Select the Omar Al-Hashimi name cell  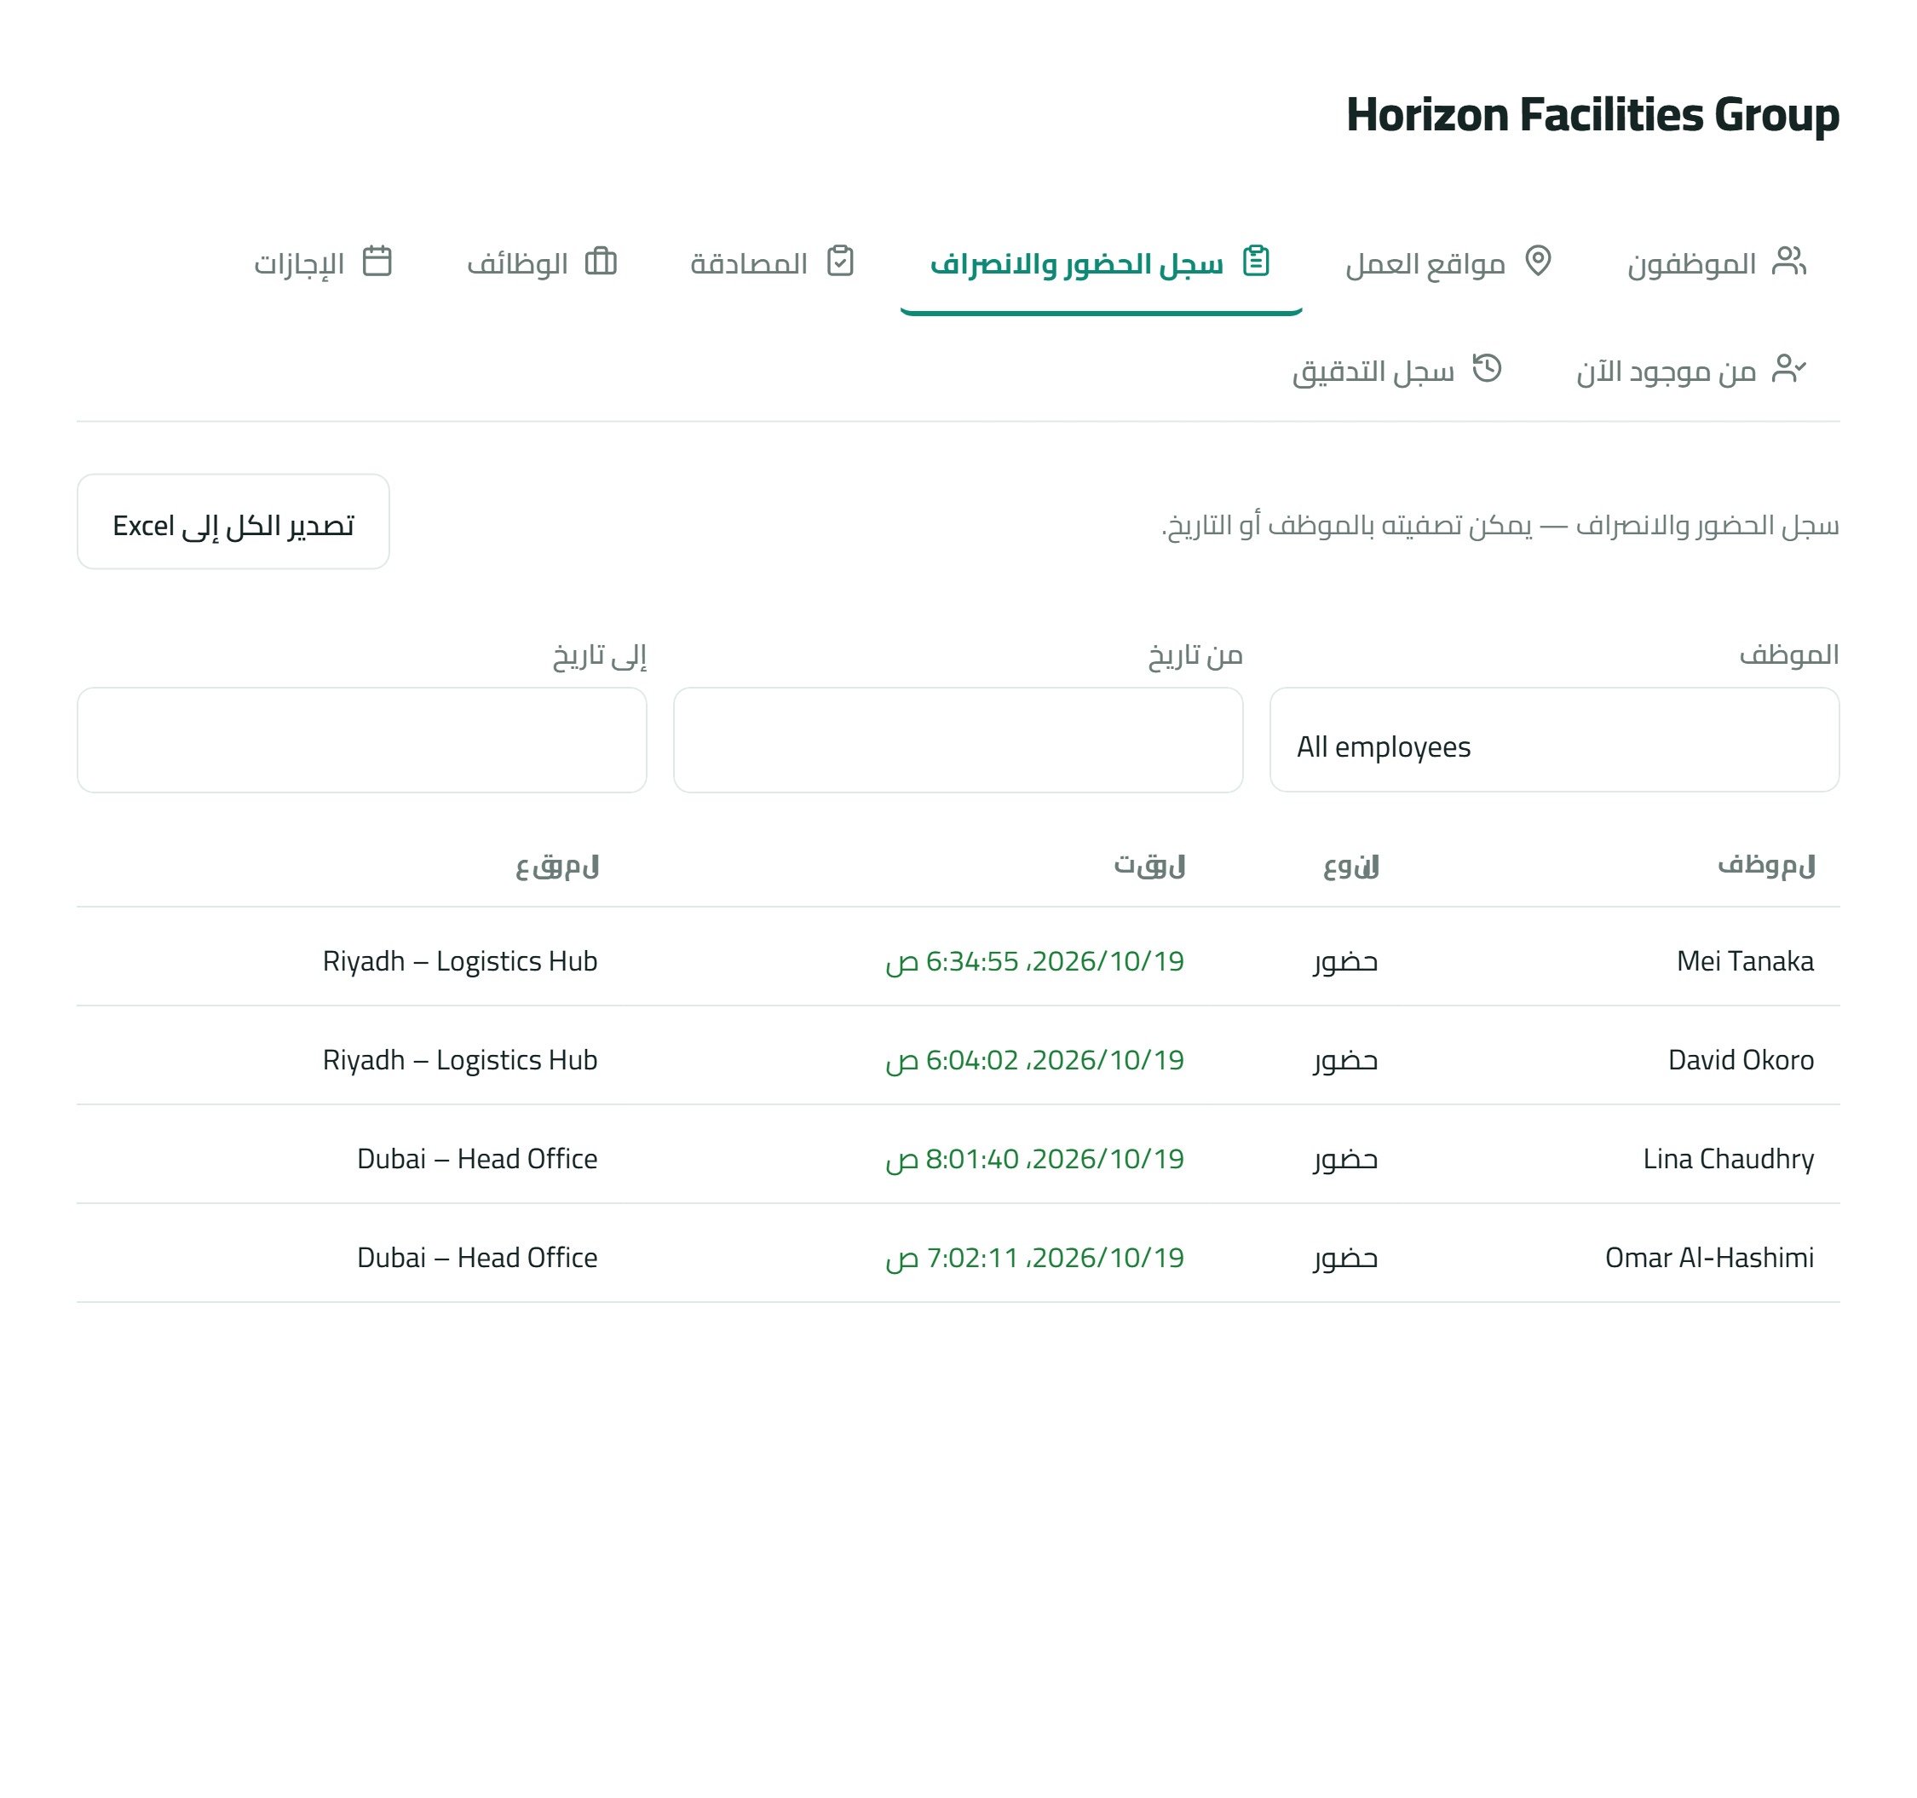pos(1709,1258)
